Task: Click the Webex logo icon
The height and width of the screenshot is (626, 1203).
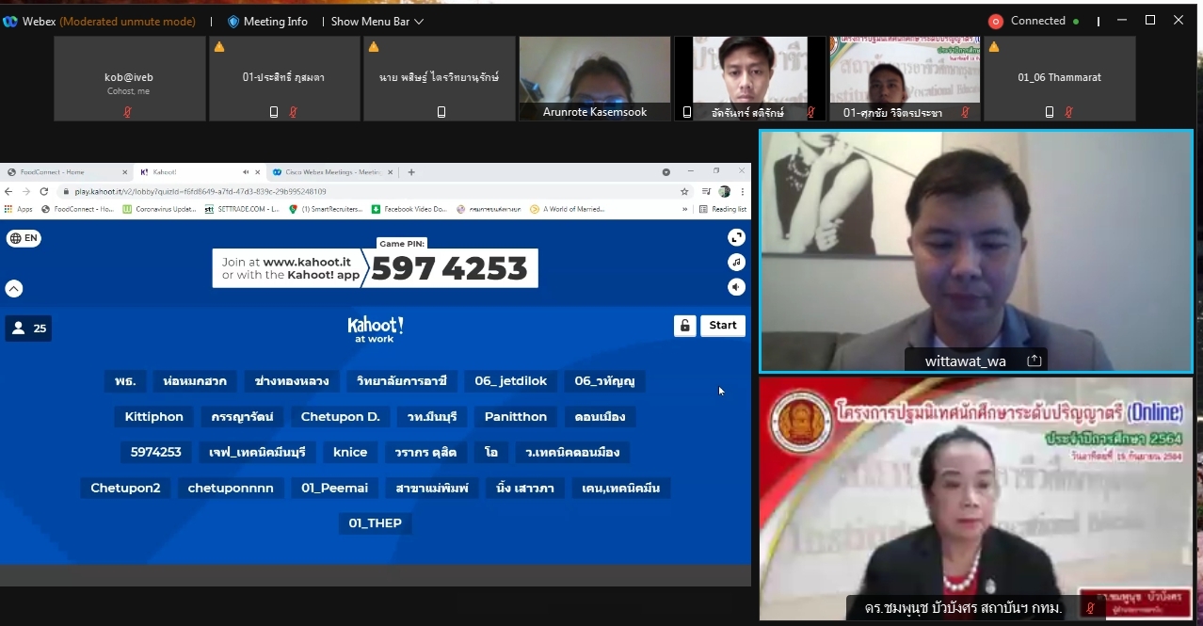Action: tap(10, 21)
